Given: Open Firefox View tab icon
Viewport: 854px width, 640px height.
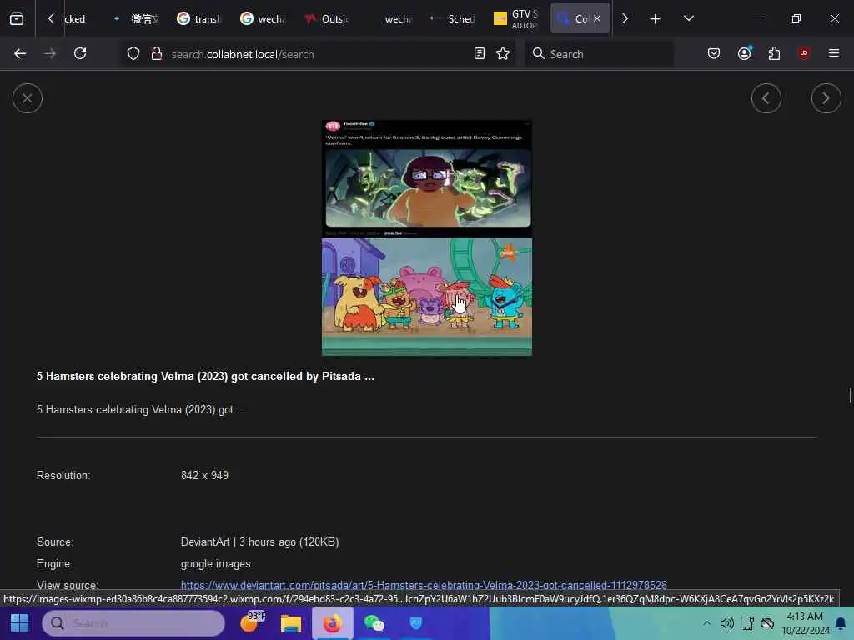Looking at the screenshot, I should [17, 19].
